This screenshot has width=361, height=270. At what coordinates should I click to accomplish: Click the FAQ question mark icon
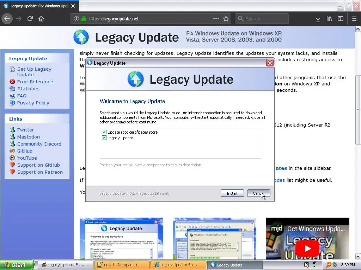click(x=12, y=96)
